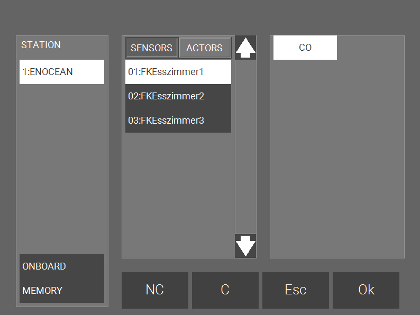
Task: Choose 03:FKEsszimmer3 from the list
Action: point(178,121)
